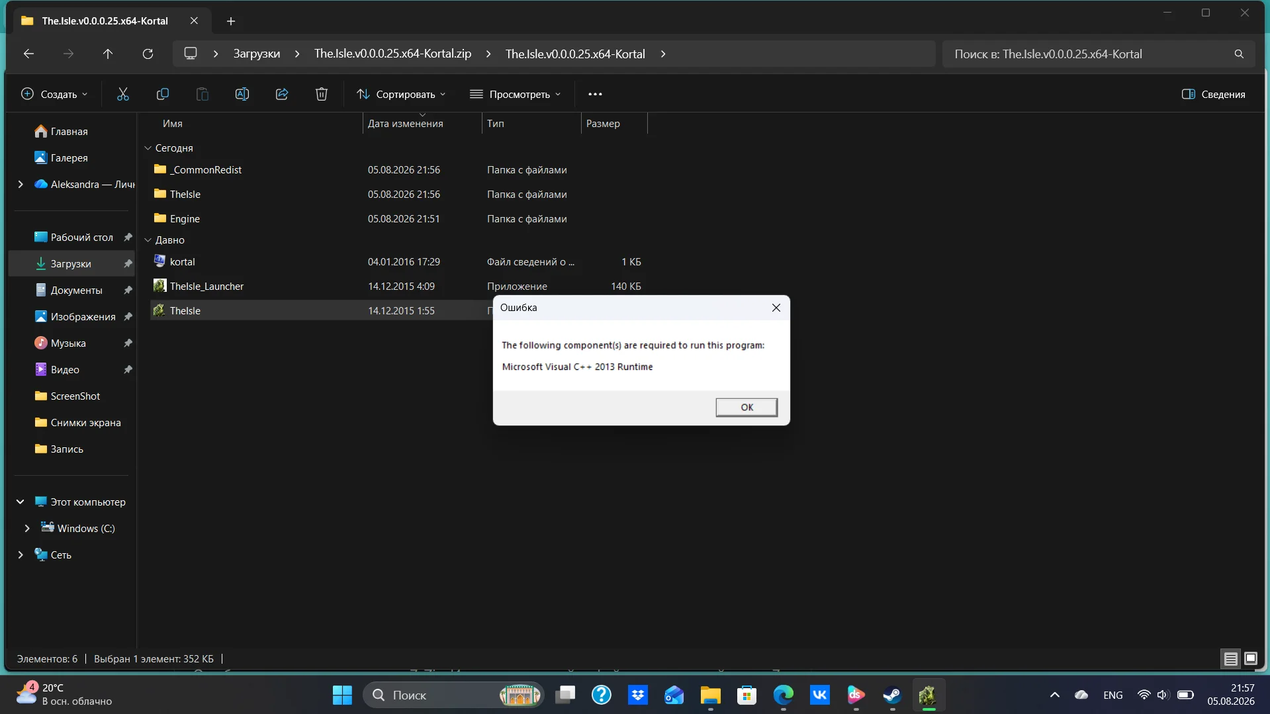Open Microsoft Store from the taskbar
Image resolution: width=1270 pixels, height=714 pixels.
pyautogui.click(x=747, y=695)
